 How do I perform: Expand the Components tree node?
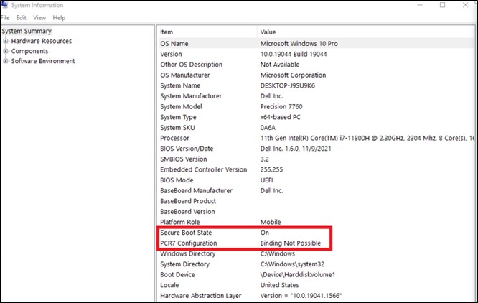[6, 52]
